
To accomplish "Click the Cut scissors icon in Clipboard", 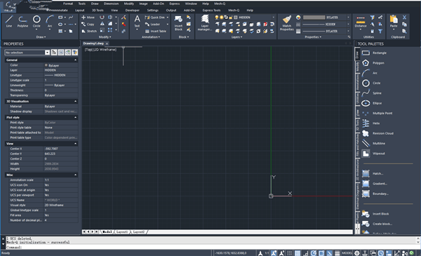I will [x=404, y=18].
